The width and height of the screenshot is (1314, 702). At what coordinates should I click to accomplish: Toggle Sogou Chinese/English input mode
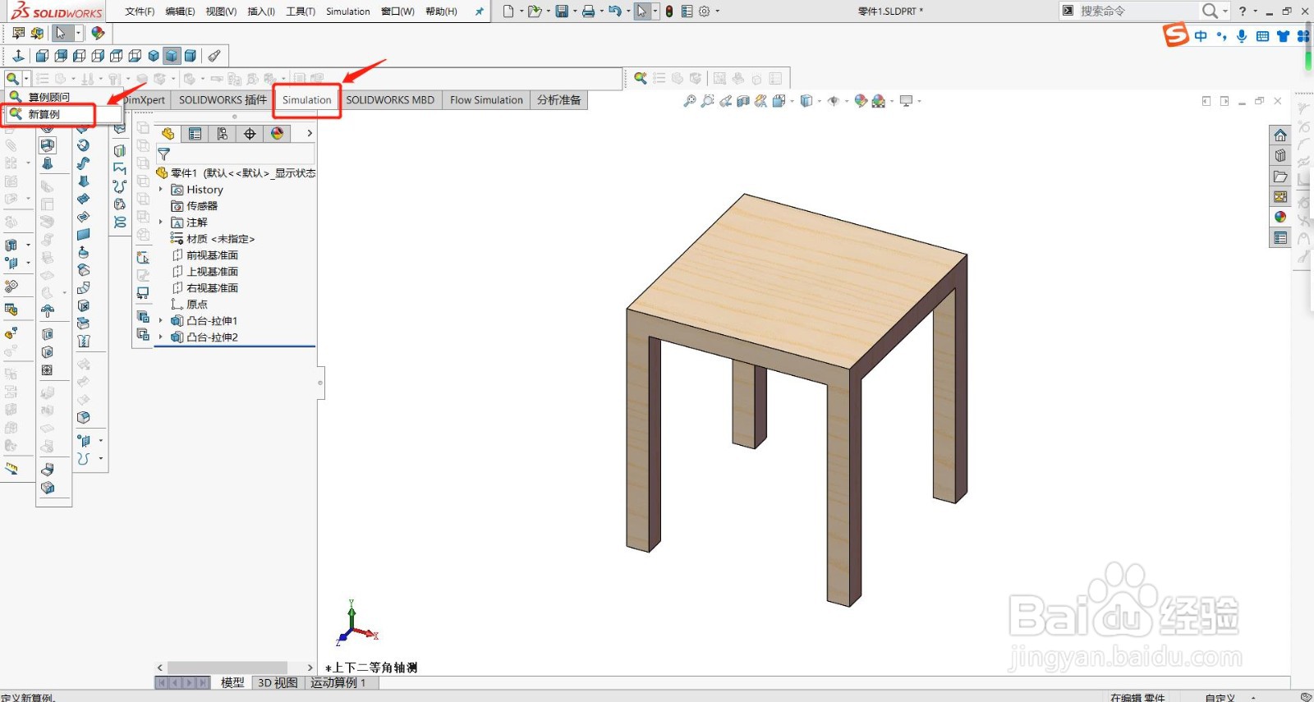tap(1201, 36)
